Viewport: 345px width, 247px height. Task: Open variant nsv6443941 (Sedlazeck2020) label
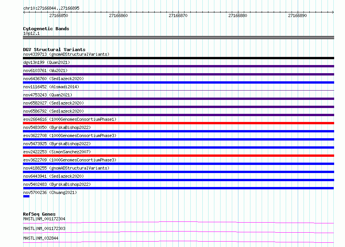pyautogui.click(x=53, y=176)
